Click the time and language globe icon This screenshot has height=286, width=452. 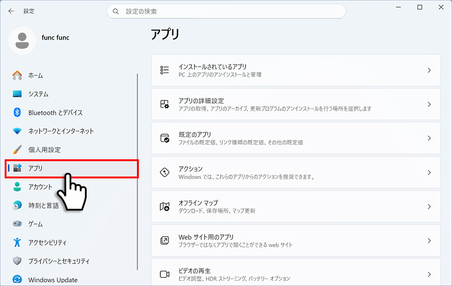(x=17, y=205)
